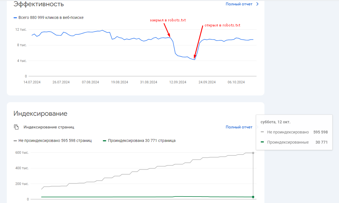Click the 14.07.2024 axis date
The image size is (339, 203).
tap(32, 82)
